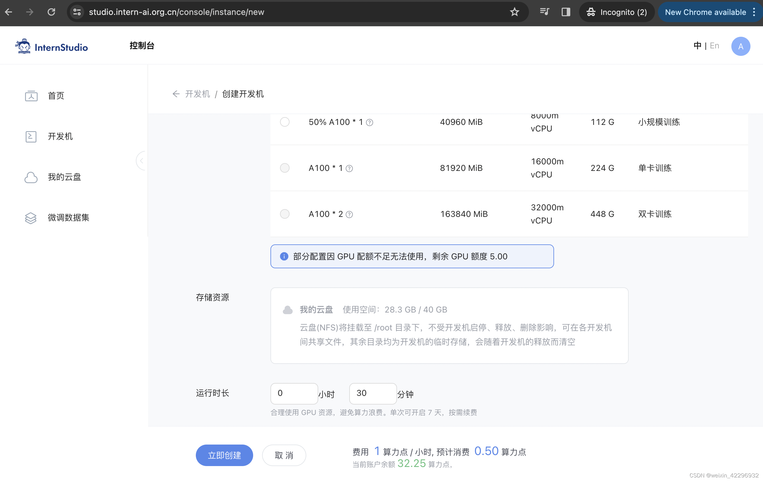Viewport: 763px width, 481px height.
Task: Click the home page sidebar icon
Action: pos(31,96)
